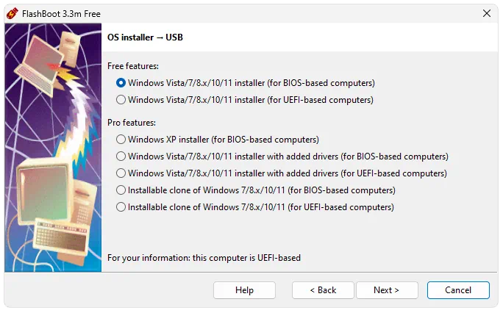Cancel the FlashBoot wizard
This screenshot has height=313, width=503.
[x=458, y=290]
